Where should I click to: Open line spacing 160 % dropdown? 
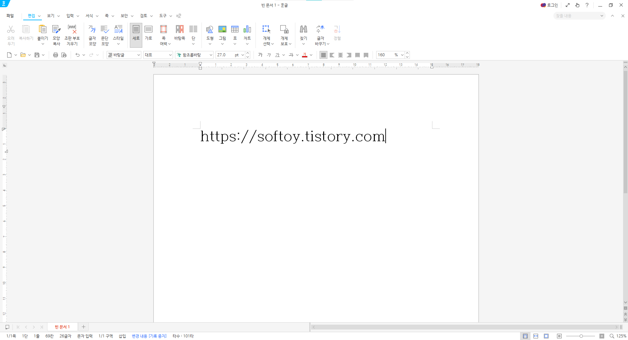(402, 55)
